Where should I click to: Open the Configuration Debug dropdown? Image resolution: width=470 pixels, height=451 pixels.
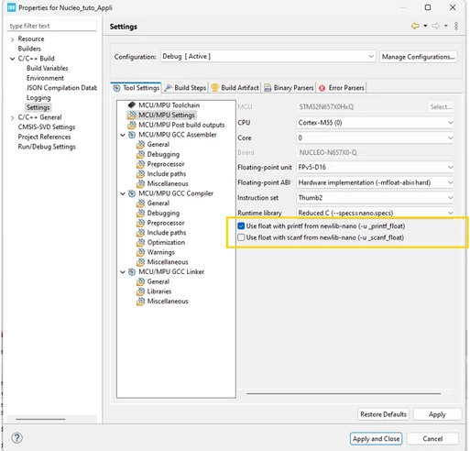[268, 57]
